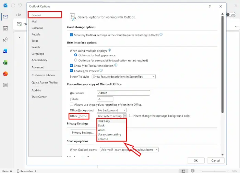Click the zoom slider in the status bar
The height and width of the screenshot is (173, 240).
(x=214, y=171)
